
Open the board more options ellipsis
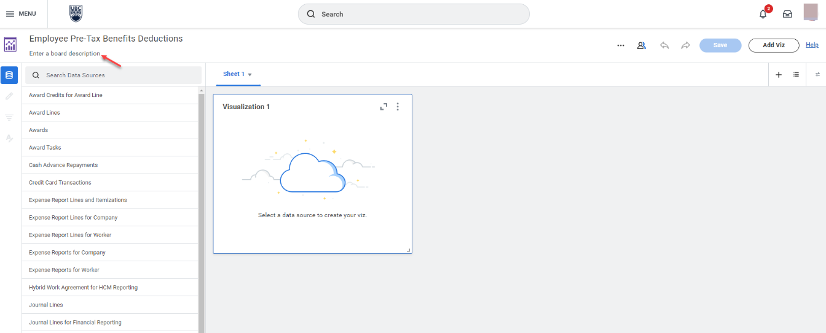click(621, 45)
